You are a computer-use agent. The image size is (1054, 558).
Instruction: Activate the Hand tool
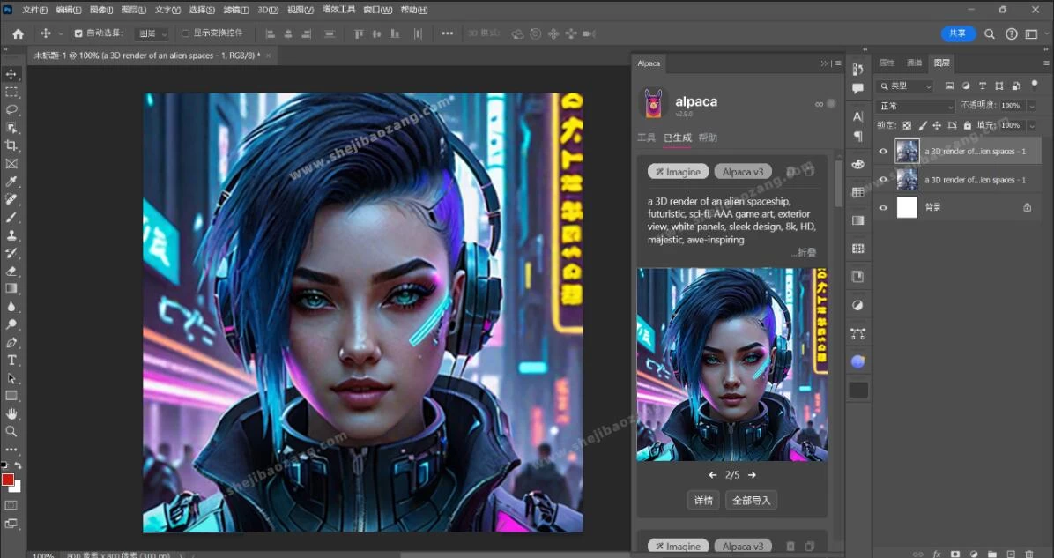click(x=11, y=413)
